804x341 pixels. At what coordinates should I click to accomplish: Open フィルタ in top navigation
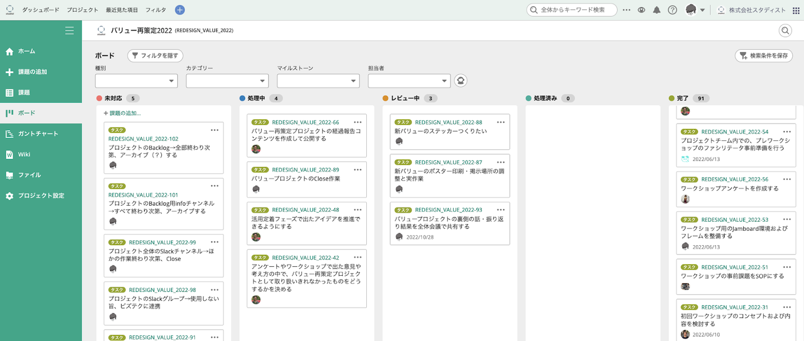156,10
